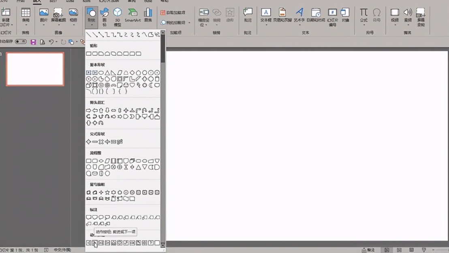Select the flowchart Decision diamond shape
Image resolution: width=449 pixels, height=253 pixels.
coord(101,161)
